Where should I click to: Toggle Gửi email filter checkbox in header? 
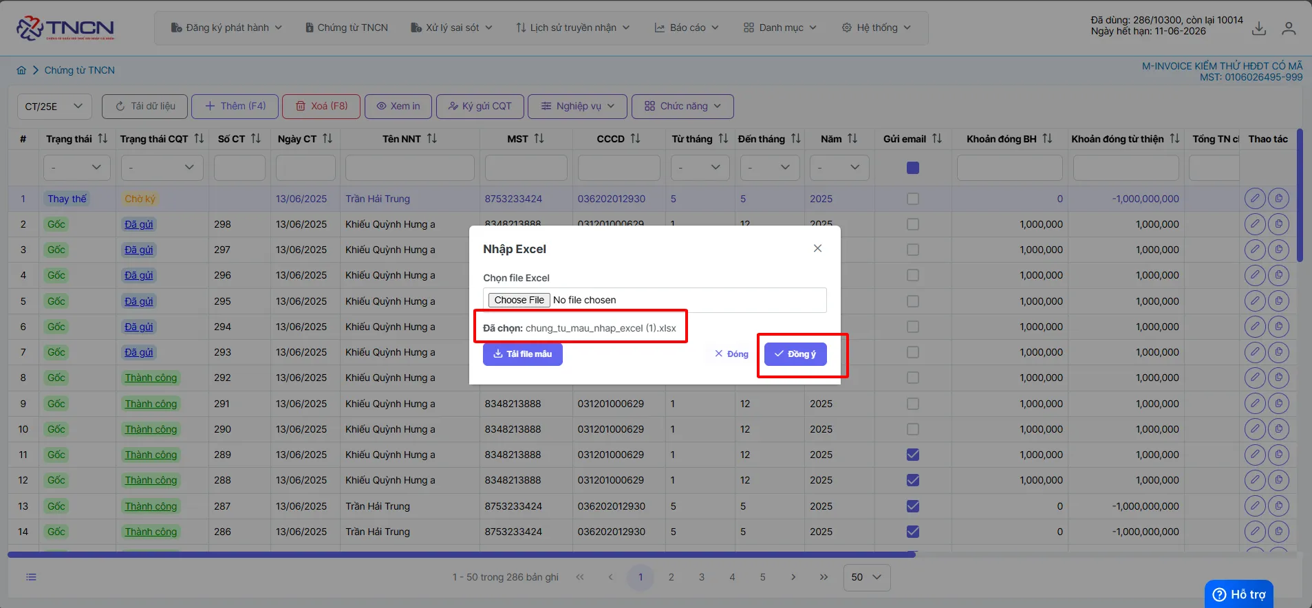click(913, 168)
